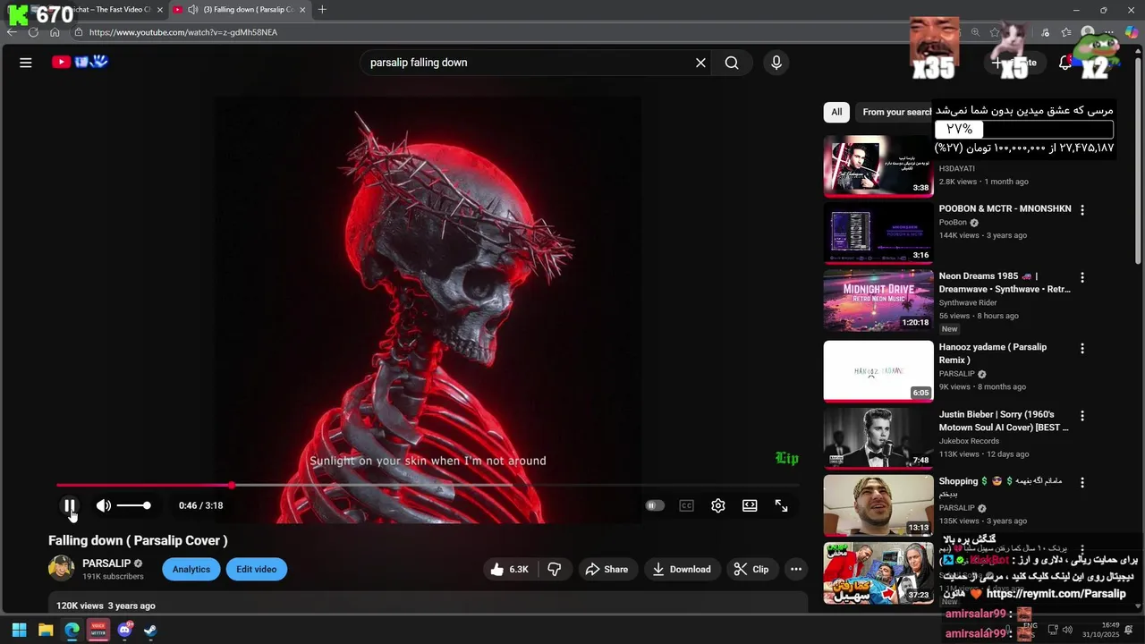
Task: Go back in browser
Action: point(12,32)
